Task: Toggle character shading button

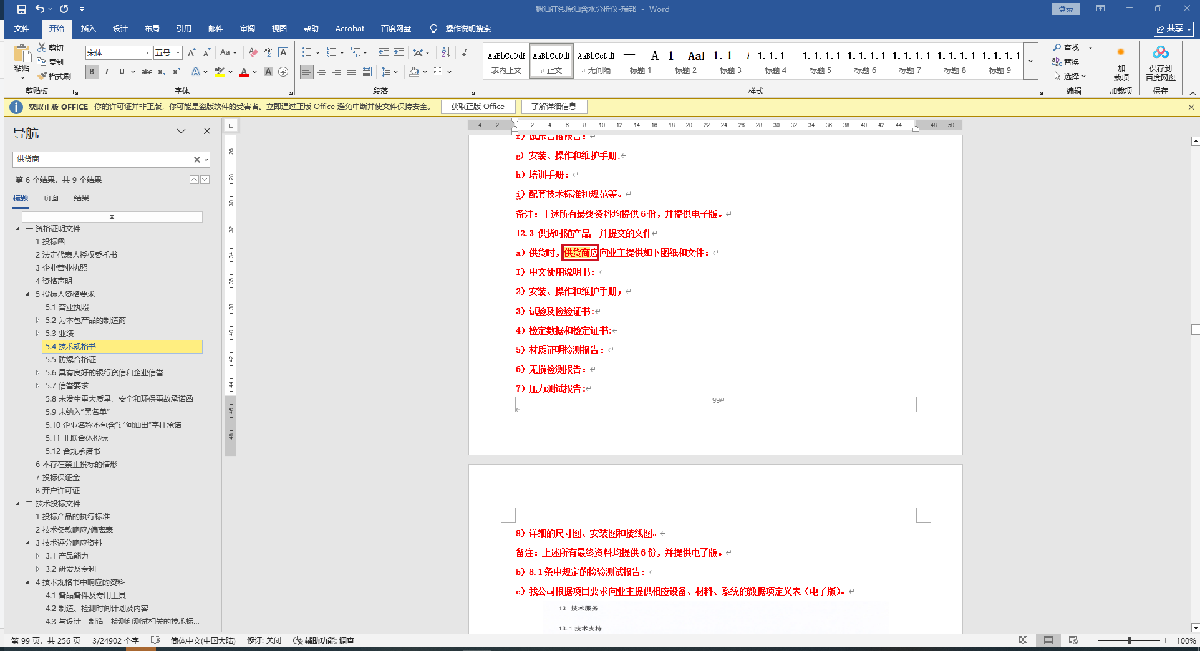Action: (x=268, y=72)
